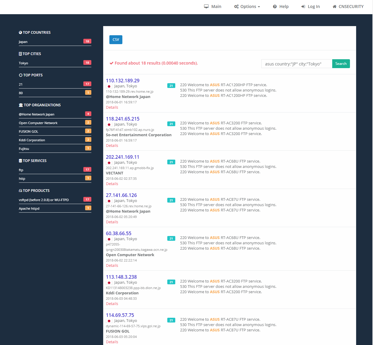This screenshot has height=345, width=373.
Task: Click the gears icon beside Options
Action: (236, 7)
